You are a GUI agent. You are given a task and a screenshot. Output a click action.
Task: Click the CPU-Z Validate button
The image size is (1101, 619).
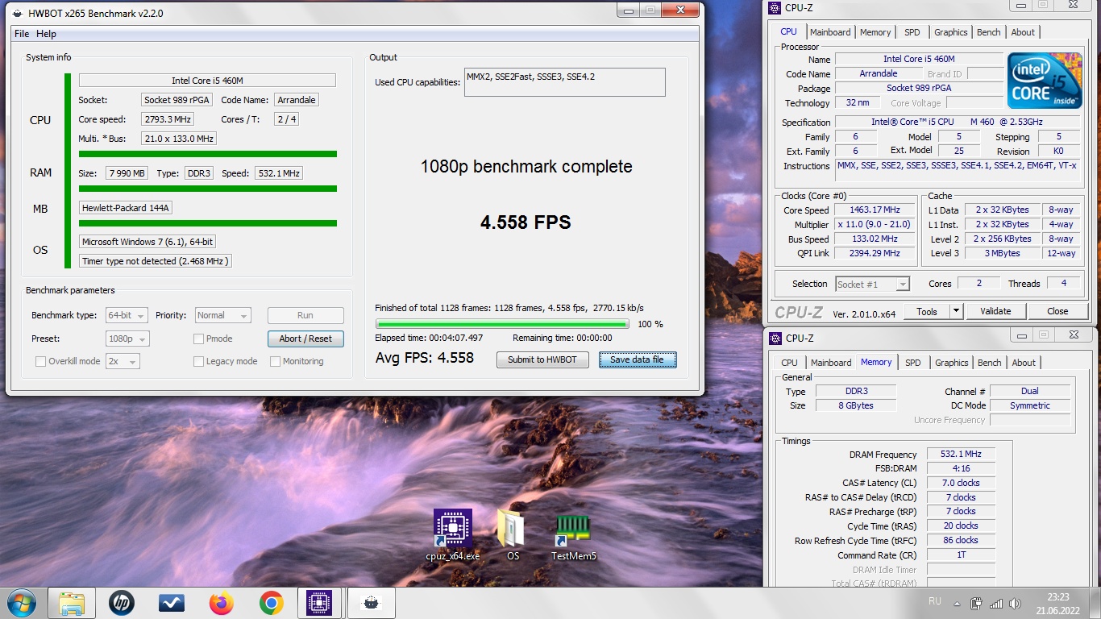pos(995,311)
